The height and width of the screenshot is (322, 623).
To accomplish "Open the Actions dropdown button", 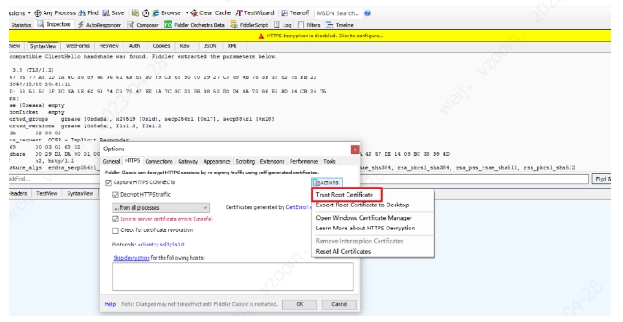I will 326,182.
